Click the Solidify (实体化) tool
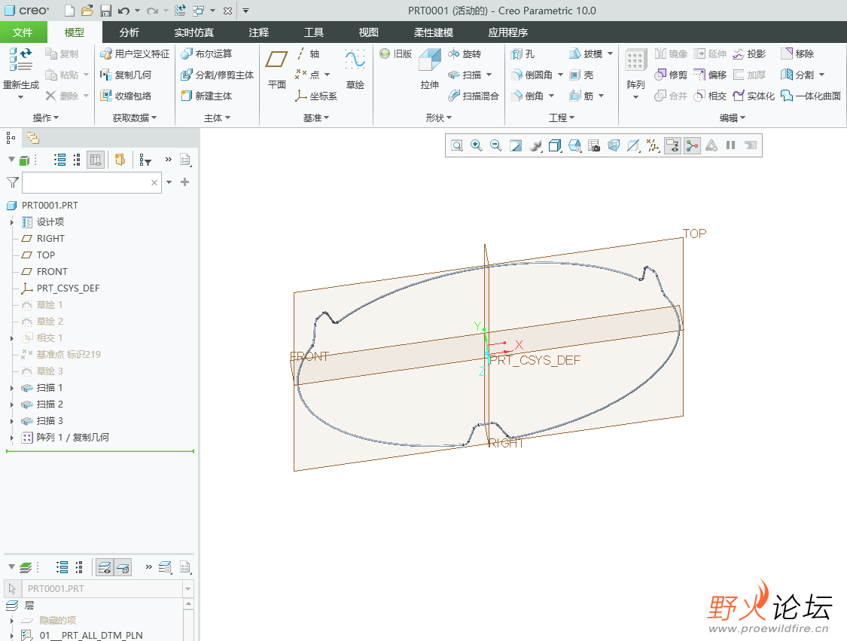The image size is (847, 641). coord(754,96)
